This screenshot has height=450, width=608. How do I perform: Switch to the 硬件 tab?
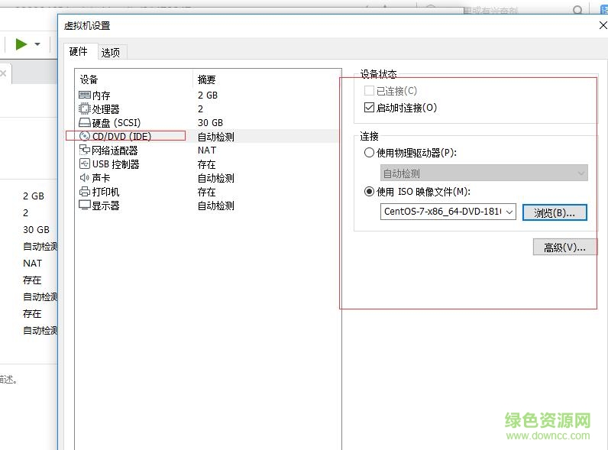[79, 52]
